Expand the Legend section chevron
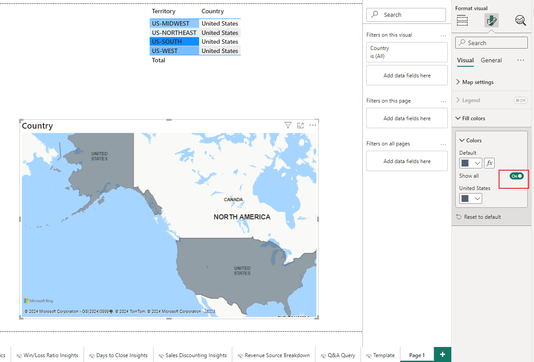534x362 pixels. pos(458,100)
